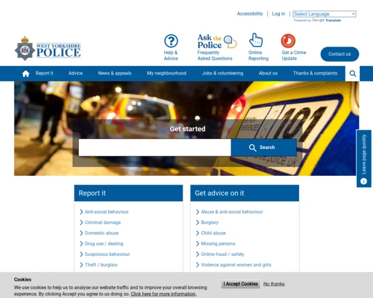The image size is (373, 298).
Task: Click Google Translate powered-by label
Action: coord(317,20)
